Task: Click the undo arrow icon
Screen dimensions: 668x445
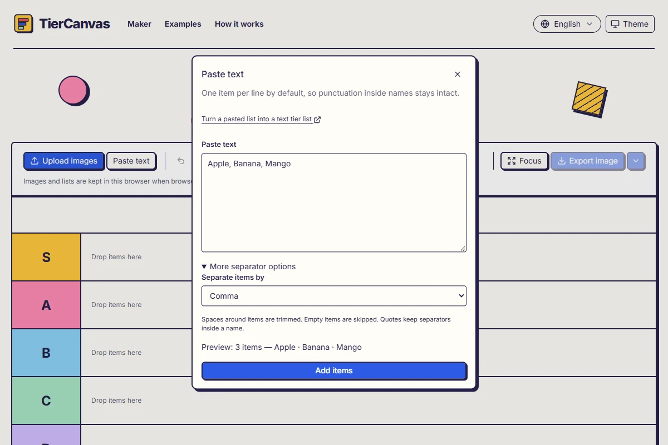Action: [x=181, y=161]
